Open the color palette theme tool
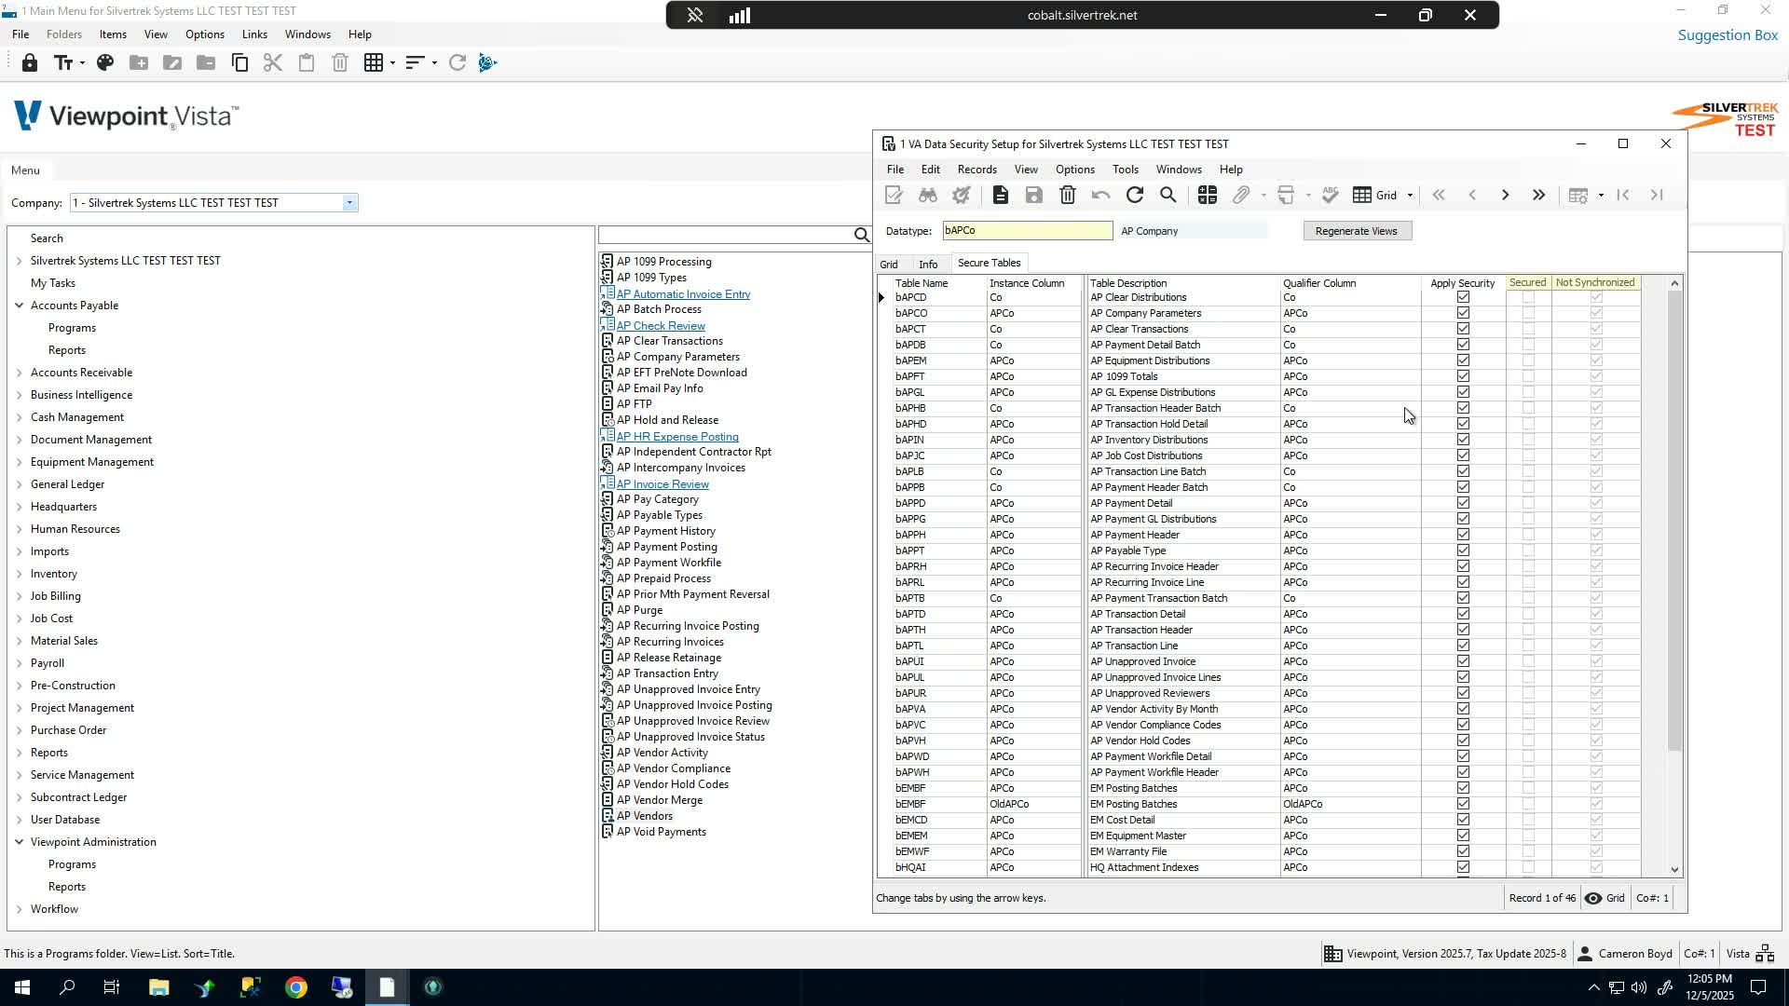Viewport: 1789px width, 1006px height. (x=105, y=63)
